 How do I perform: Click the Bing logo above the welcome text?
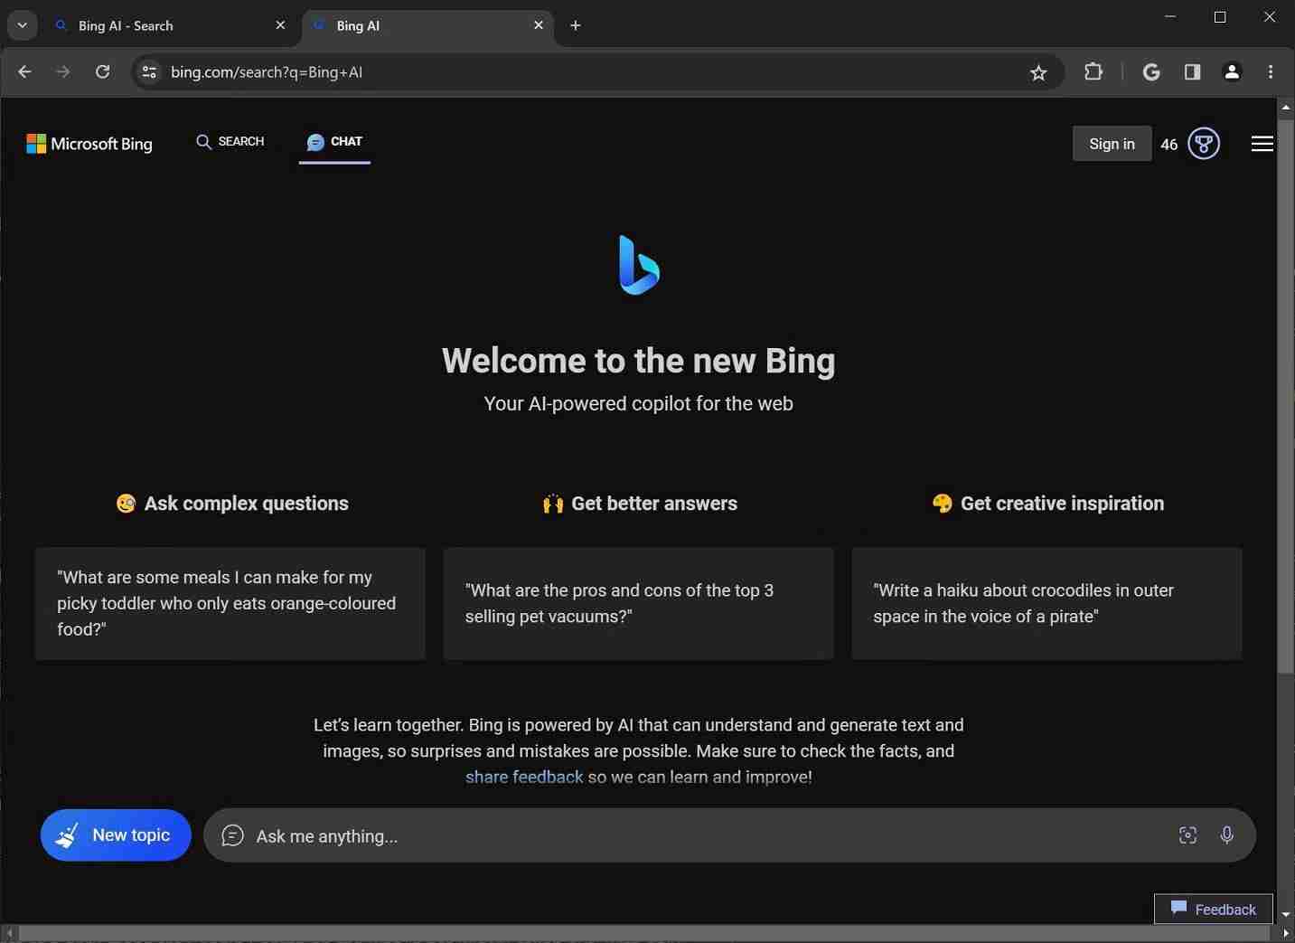coord(639,265)
